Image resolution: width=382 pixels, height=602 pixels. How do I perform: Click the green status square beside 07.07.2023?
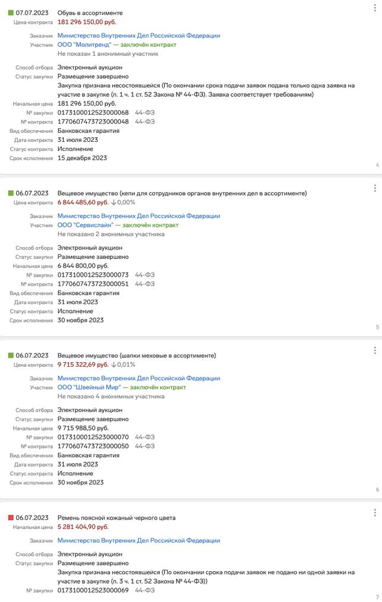tap(11, 13)
